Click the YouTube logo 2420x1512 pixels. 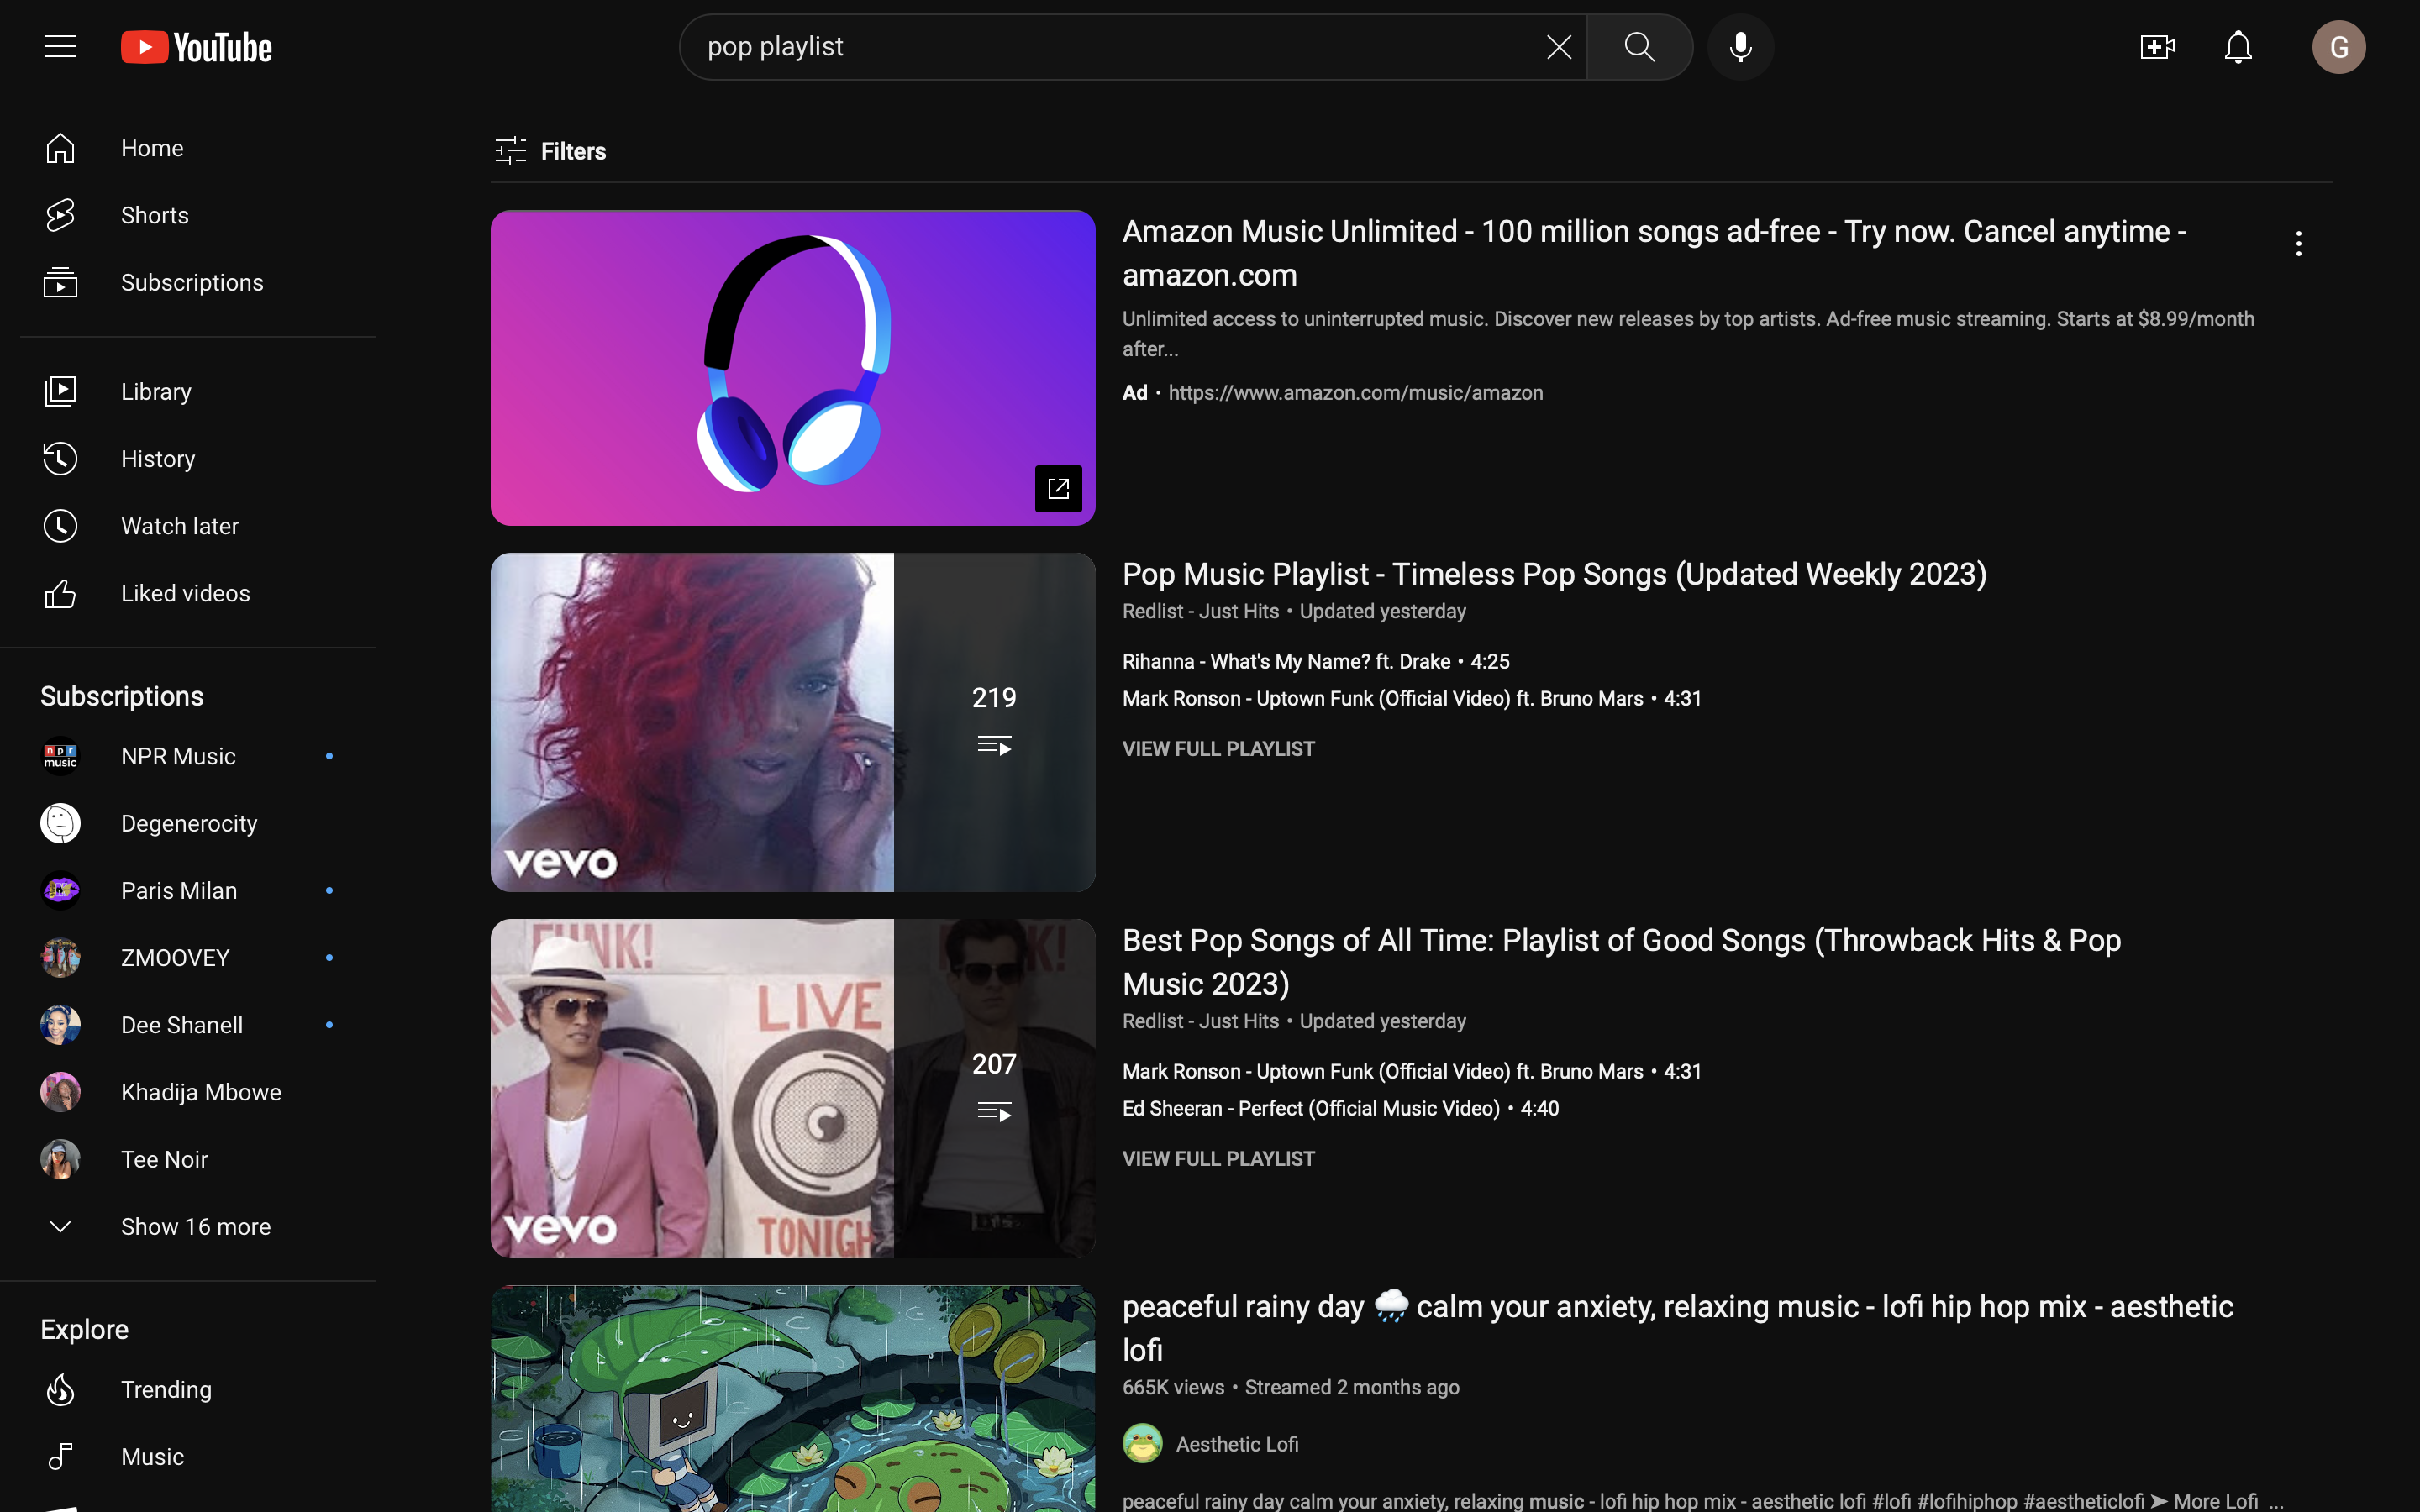pyautogui.click(x=197, y=47)
